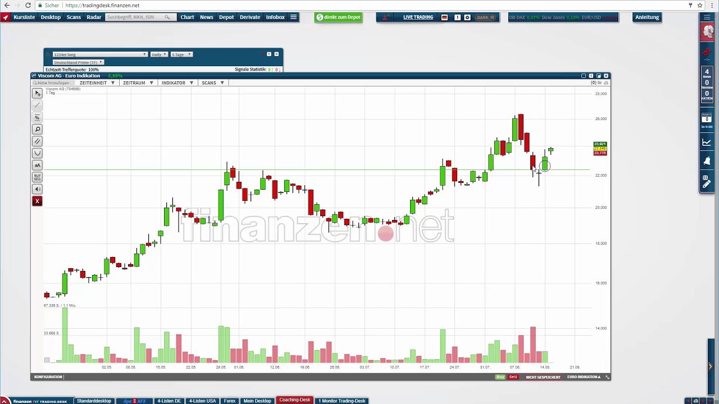Open the ZEITRAUM dropdown
Image resolution: width=719 pixels, height=404 pixels.
coord(138,83)
